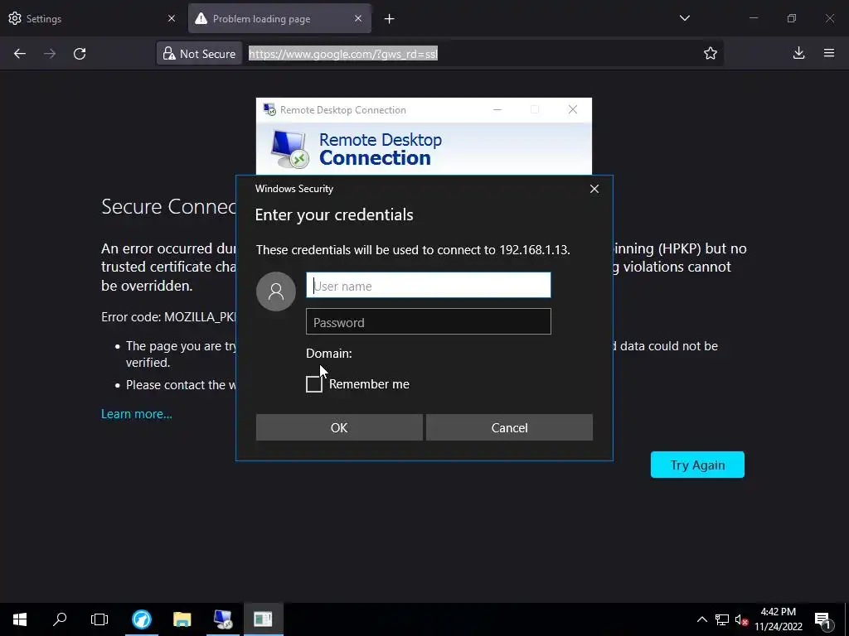Confirm credentials with OK button

(339, 427)
